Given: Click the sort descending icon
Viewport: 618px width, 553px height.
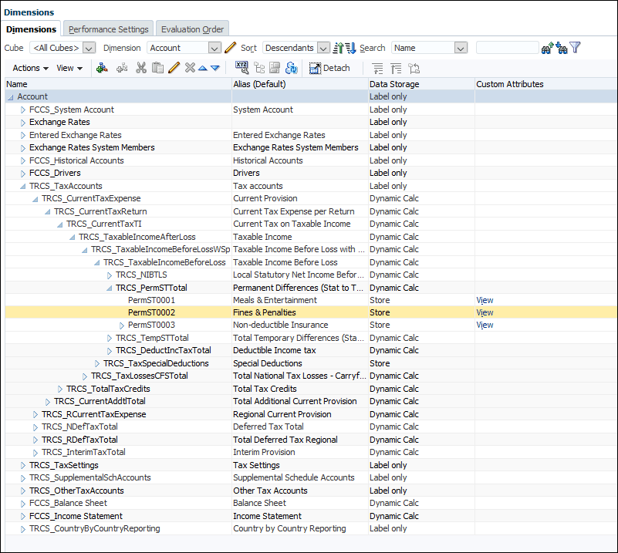Looking at the screenshot, I should pos(351,48).
